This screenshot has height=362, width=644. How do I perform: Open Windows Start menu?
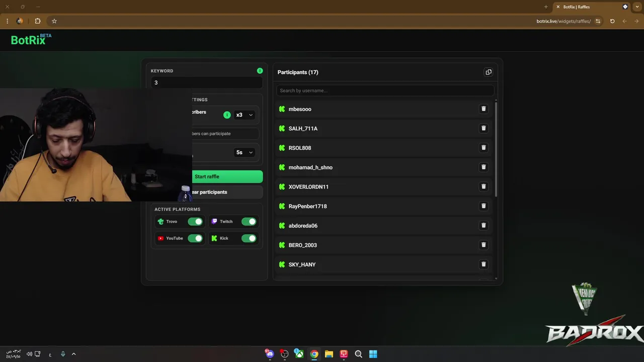(x=373, y=354)
